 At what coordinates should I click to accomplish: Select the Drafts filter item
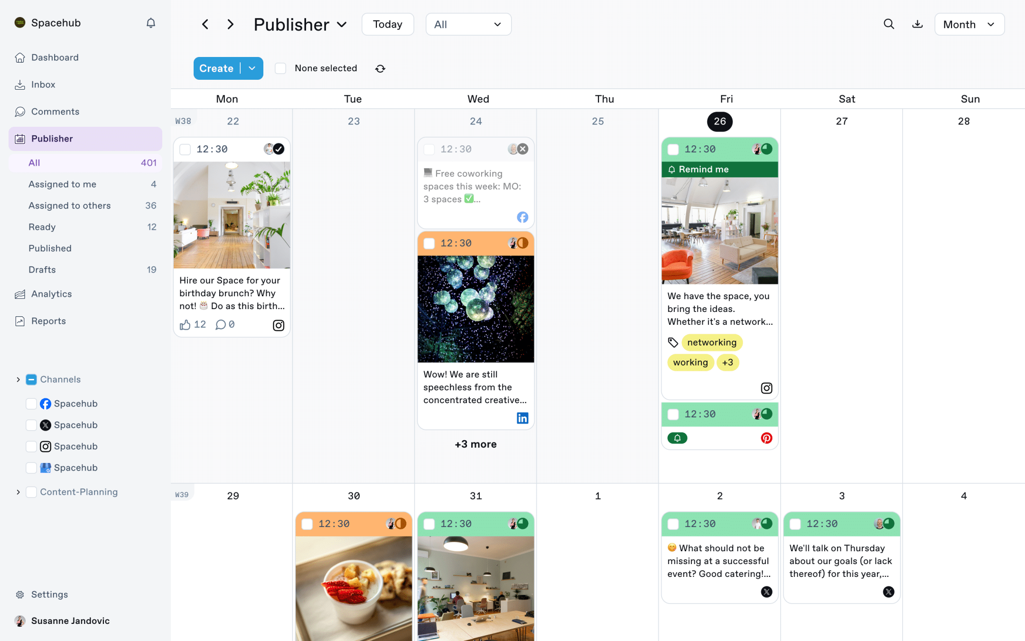click(x=85, y=270)
